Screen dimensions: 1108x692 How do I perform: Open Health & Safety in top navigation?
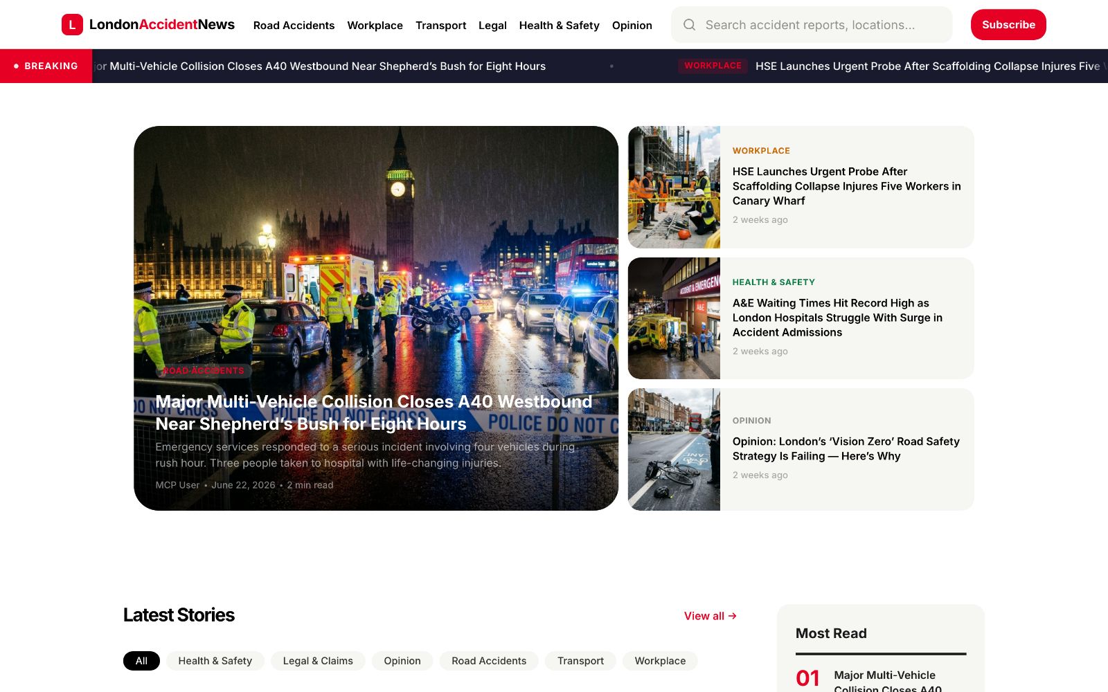pyautogui.click(x=559, y=26)
